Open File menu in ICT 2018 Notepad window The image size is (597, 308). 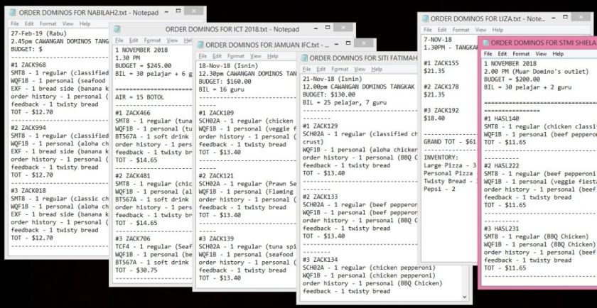tap(119, 40)
